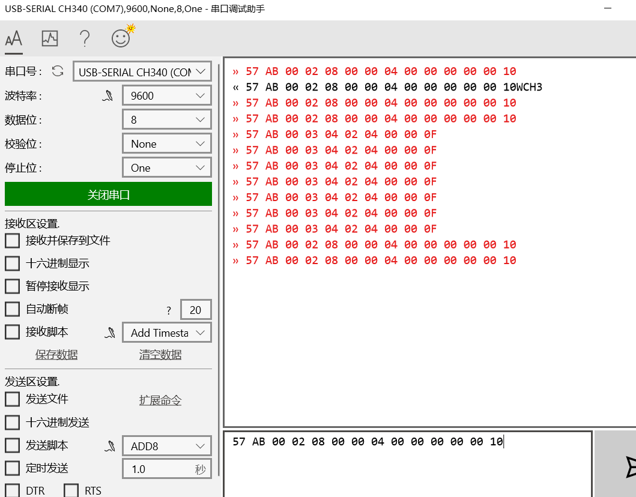Click the 关闭串口 green button
The height and width of the screenshot is (497, 636).
108,194
